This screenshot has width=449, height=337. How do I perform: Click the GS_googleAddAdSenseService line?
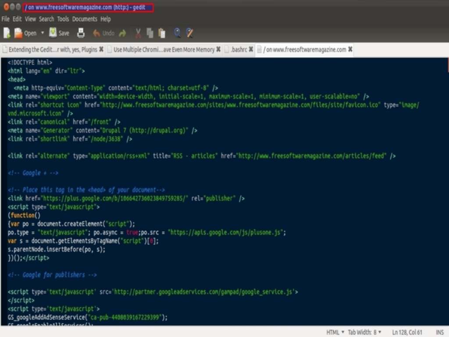[x=88, y=318]
